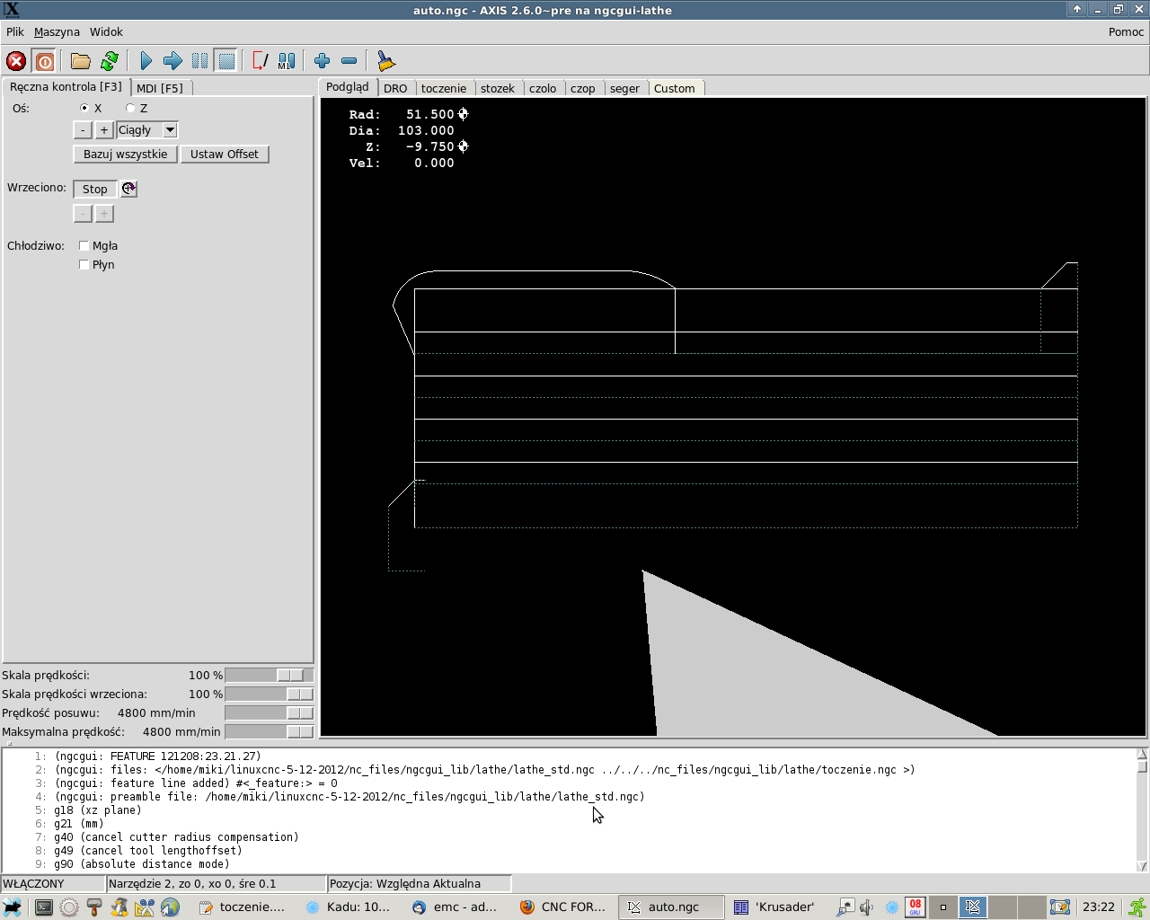Open terminal icon in taskbar
The width and height of the screenshot is (1150, 920).
coord(43,907)
